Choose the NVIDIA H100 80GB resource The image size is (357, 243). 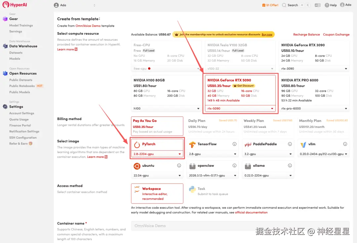pos(166,90)
